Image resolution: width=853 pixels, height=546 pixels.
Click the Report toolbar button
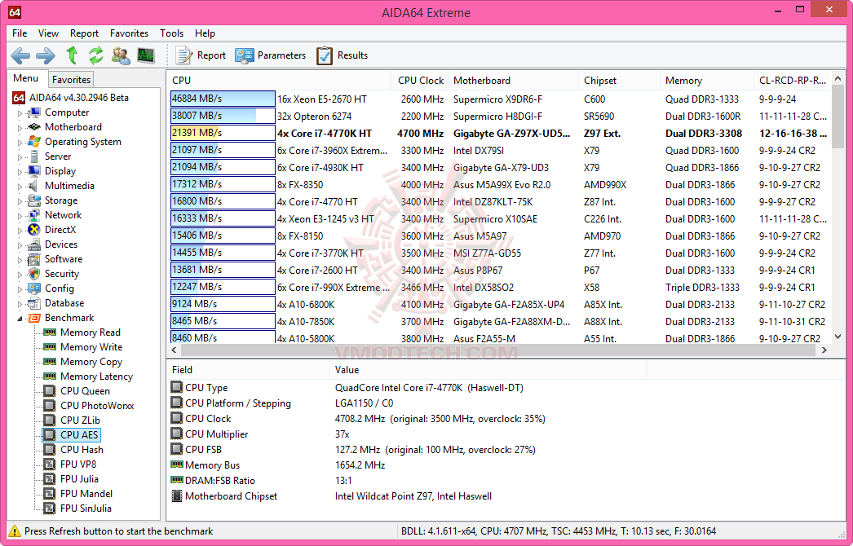click(200, 55)
